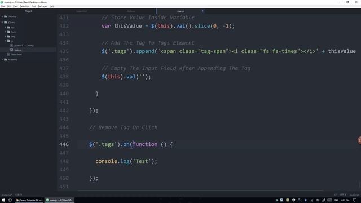Click the js folder icon

(x=9, y=41)
